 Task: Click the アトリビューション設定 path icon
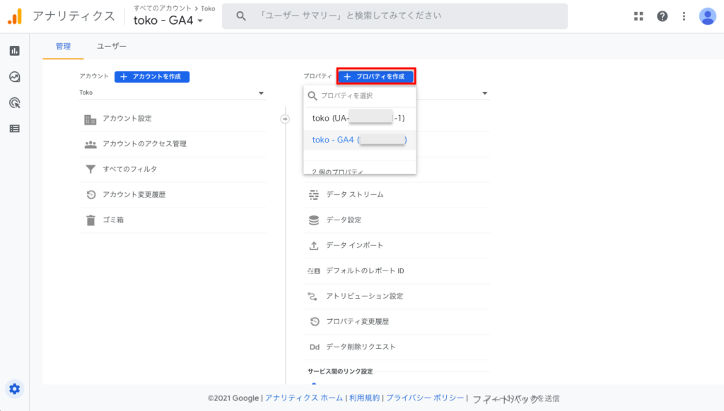(x=313, y=296)
